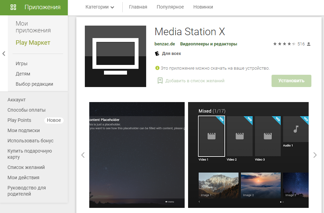Open the benzac.de developer link

[x=165, y=44]
